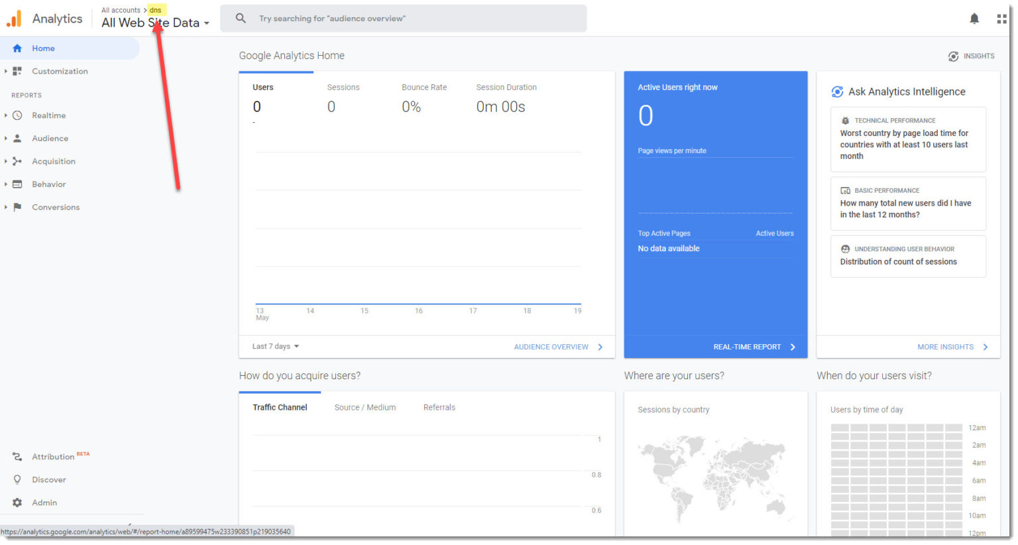The image size is (1018, 545).
Task: Open the INSIGHTS panel
Action: pos(972,56)
